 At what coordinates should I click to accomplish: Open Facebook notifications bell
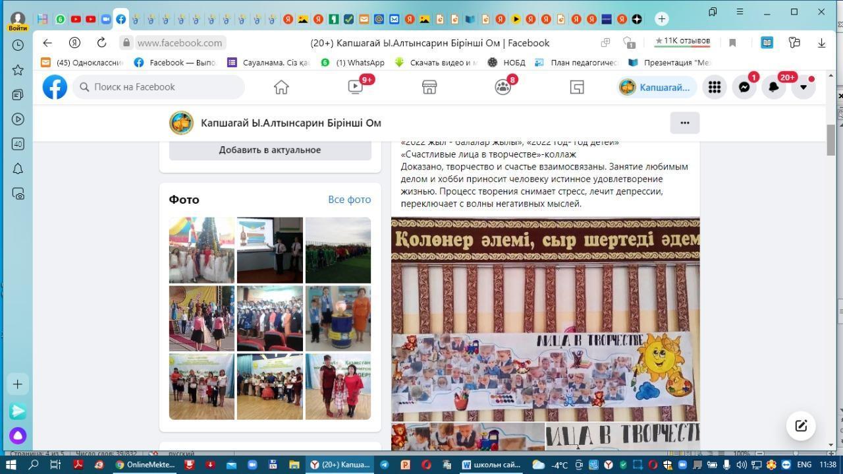(x=774, y=87)
